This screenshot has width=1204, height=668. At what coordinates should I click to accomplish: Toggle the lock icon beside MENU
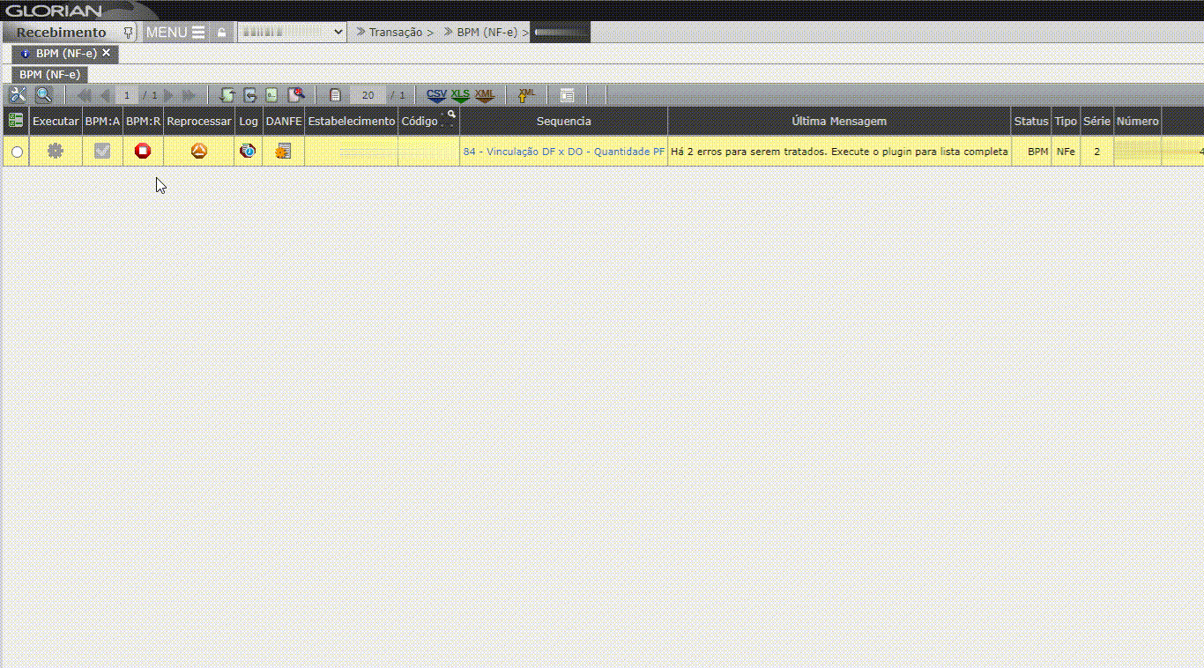(222, 33)
